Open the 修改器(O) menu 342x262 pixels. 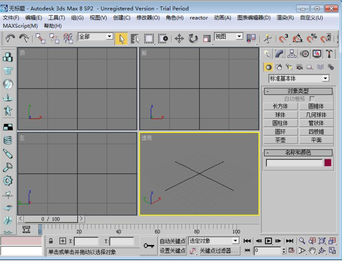(x=148, y=18)
